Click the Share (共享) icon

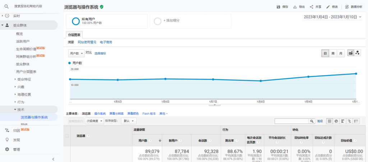(x=311, y=7)
